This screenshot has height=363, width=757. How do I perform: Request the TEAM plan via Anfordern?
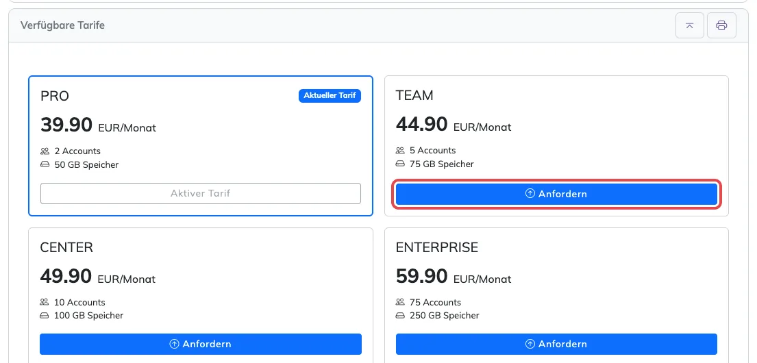(556, 194)
